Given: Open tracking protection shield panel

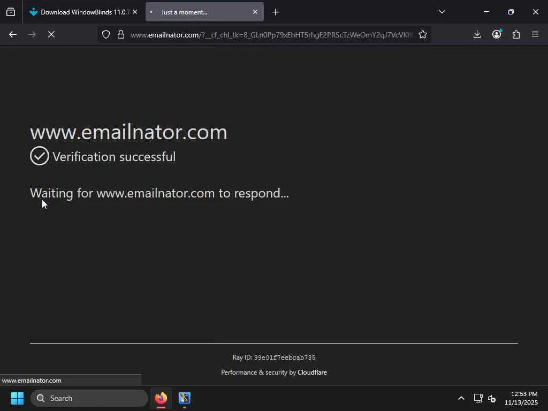Looking at the screenshot, I should coord(106,34).
